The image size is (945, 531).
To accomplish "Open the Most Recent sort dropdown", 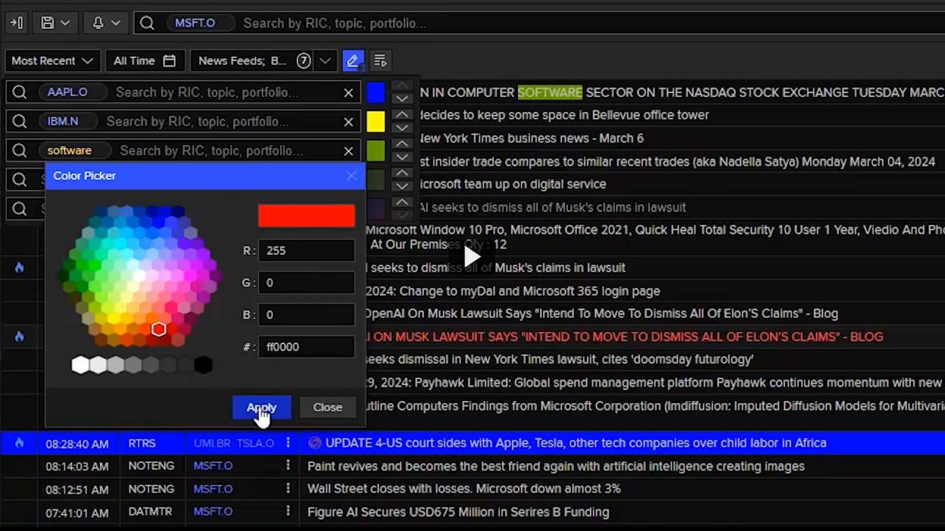I will [x=52, y=61].
